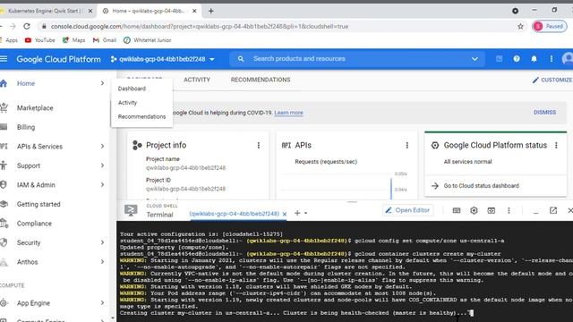Toggle Cloud Shell on-screen keyboard icon
The width and height of the screenshot is (573, 322).
coord(457,211)
